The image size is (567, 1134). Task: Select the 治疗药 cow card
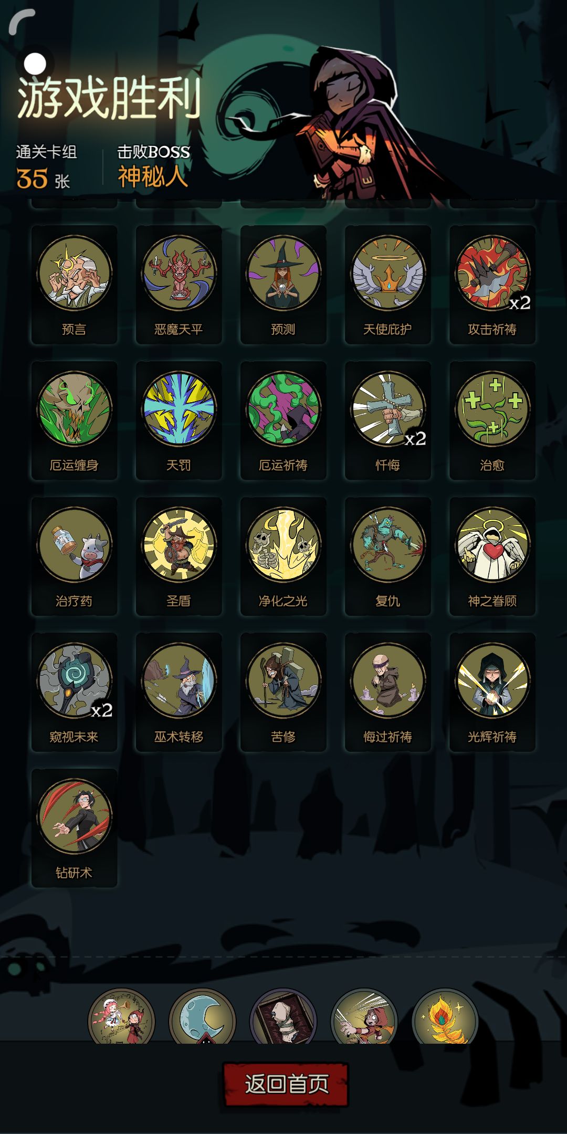[x=74, y=556]
